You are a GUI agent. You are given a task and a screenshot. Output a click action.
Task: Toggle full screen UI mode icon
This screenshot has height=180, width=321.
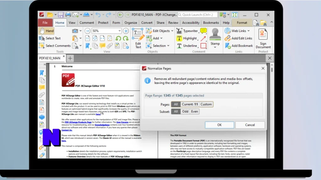234,15
